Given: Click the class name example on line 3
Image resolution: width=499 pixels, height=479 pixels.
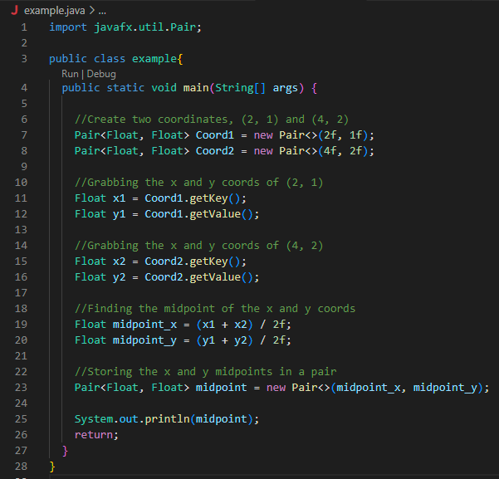Looking at the screenshot, I should (x=154, y=59).
